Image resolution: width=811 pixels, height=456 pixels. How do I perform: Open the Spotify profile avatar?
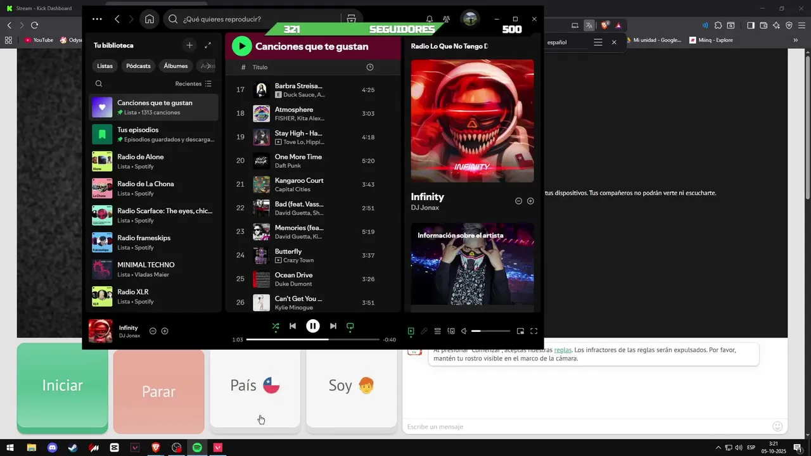pyautogui.click(x=470, y=19)
